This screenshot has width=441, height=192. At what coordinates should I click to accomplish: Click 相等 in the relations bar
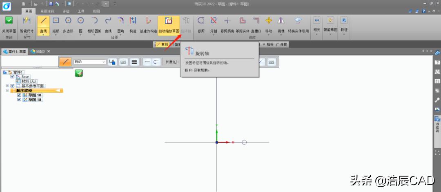point(268,45)
